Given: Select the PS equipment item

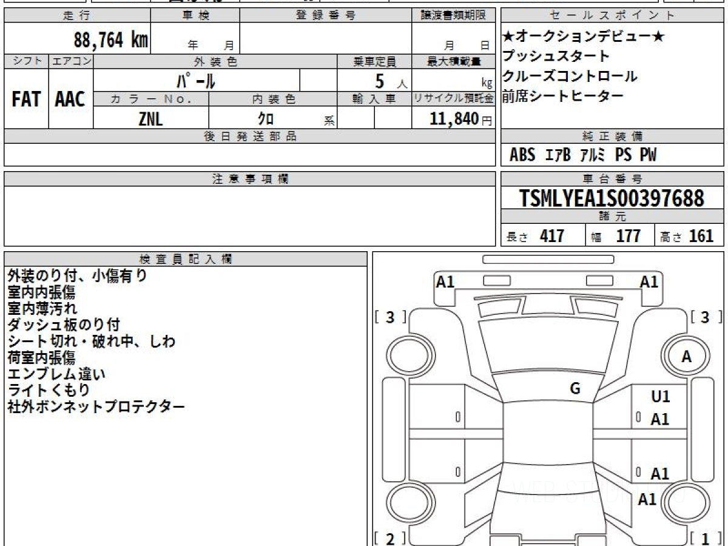Looking at the screenshot, I should point(623,155).
